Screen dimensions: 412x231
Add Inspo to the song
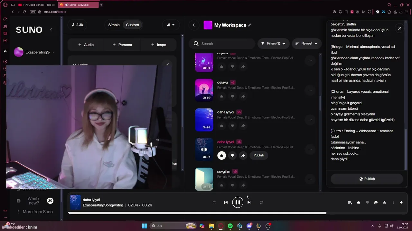point(158,45)
